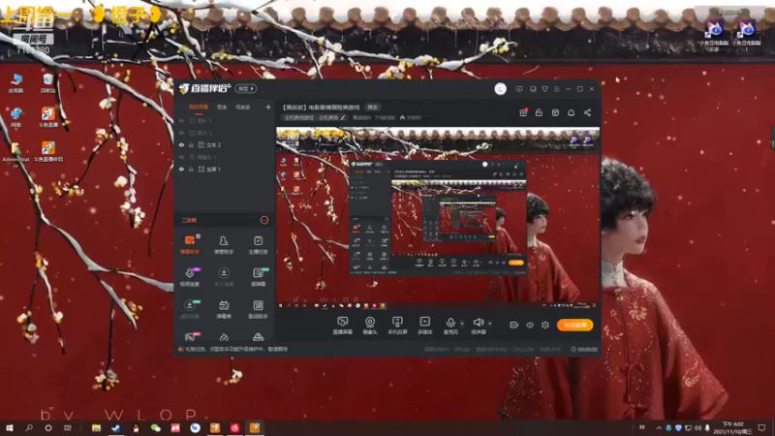Switch to the second scene tab
Viewport: 775px width, 436px height.
click(222, 108)
